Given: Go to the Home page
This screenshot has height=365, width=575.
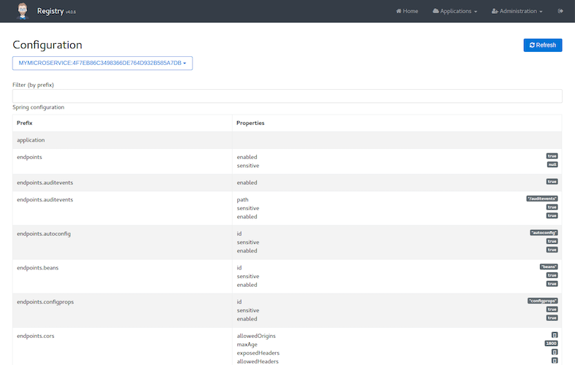Looking at the screenshot, I should click(x=406, y=11).
